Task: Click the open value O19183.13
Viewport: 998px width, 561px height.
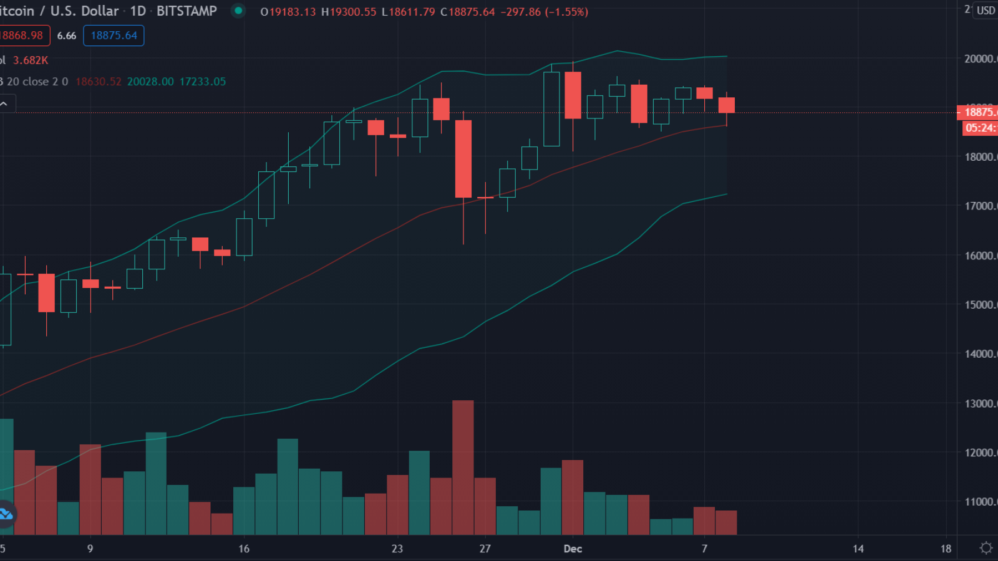Action: [288, 12]
